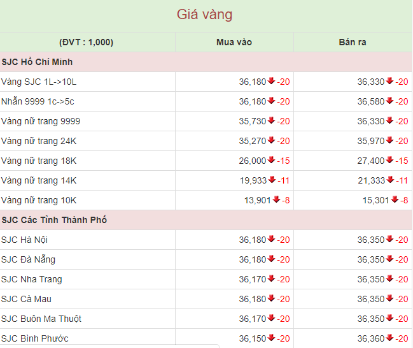
Task: Click the Giá vàng title
Action: click(x=204, y=15)
